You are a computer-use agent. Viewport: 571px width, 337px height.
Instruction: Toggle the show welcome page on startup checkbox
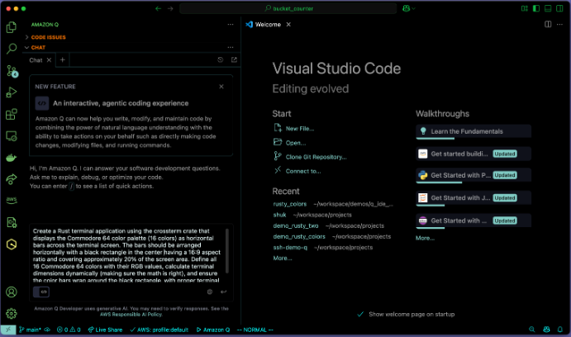pos(360,314)
